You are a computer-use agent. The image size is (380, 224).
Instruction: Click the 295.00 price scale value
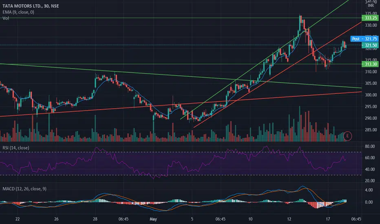371,107
